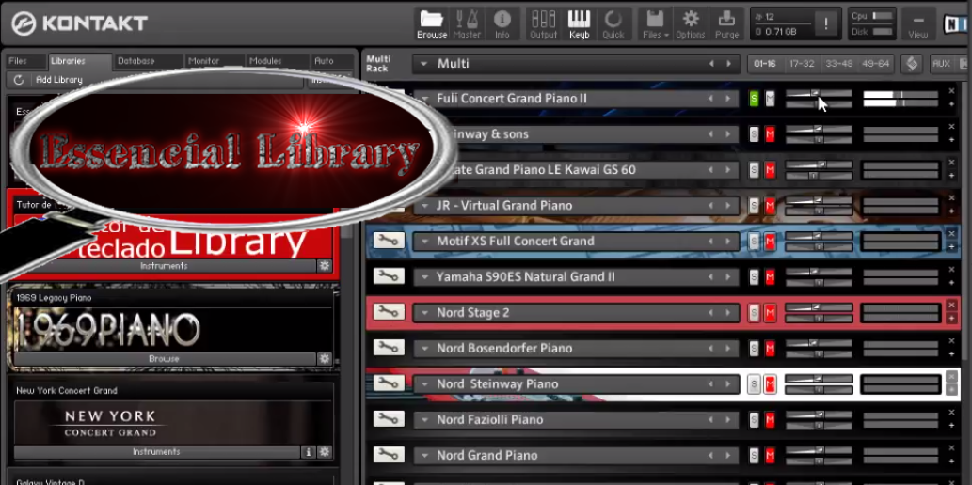Open dropdown for Yamaha S90ES Natural Grand II
This screenshot has height=485, width=972.
(424, 277)
